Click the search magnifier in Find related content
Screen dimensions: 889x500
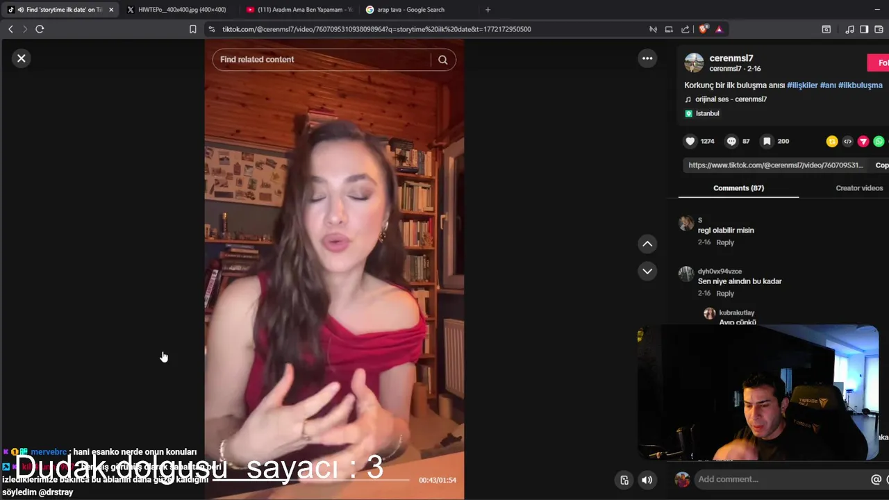[442, 60]
